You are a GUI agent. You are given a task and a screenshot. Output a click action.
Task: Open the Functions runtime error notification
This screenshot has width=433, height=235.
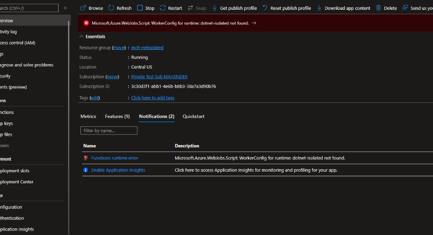click(115, 158)
